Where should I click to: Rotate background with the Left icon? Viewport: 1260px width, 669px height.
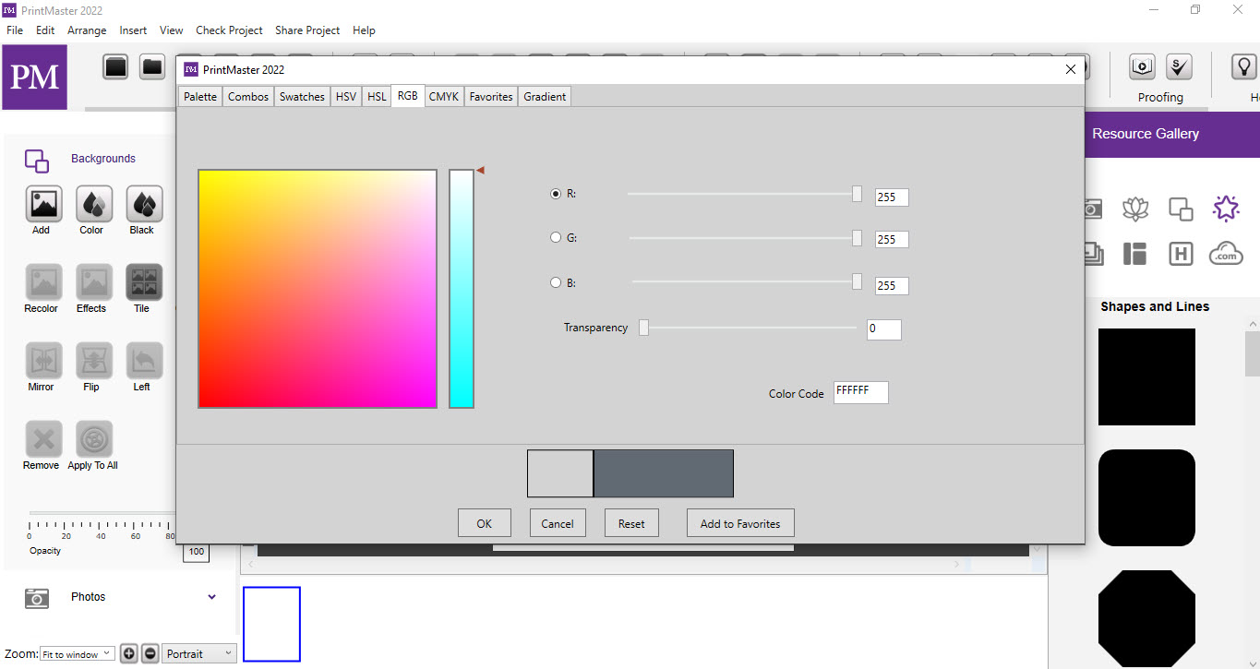(144, 361)
